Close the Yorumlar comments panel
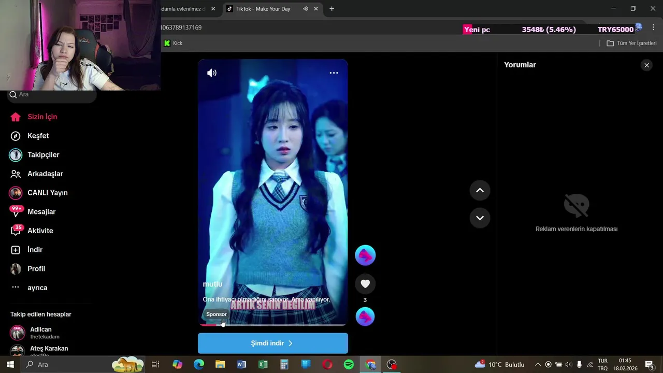 click(646, 65)
